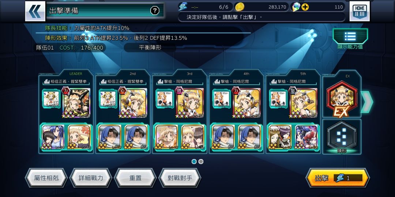Start battle with 出擊 button
Image resolution: width=395 pixels, height=197 pixels.
point(338,178)
